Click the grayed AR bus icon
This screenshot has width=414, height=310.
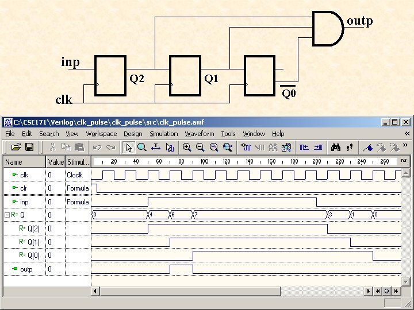[273, 148]
